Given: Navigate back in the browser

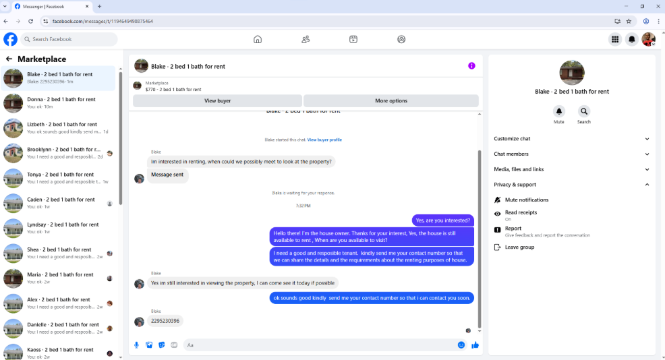Looking at the screenshot, I should pyautogui.click(x=6, y=21).
